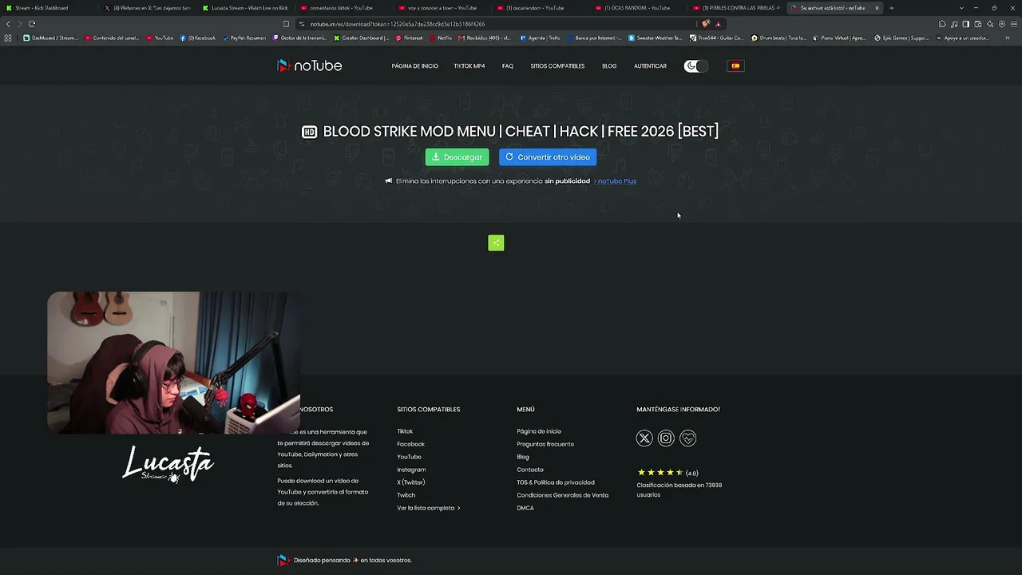Open 'Twitch' footer link

(406, 495)
